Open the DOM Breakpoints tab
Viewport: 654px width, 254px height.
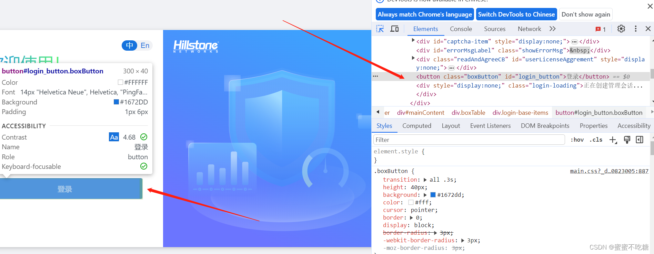(545, 126)
